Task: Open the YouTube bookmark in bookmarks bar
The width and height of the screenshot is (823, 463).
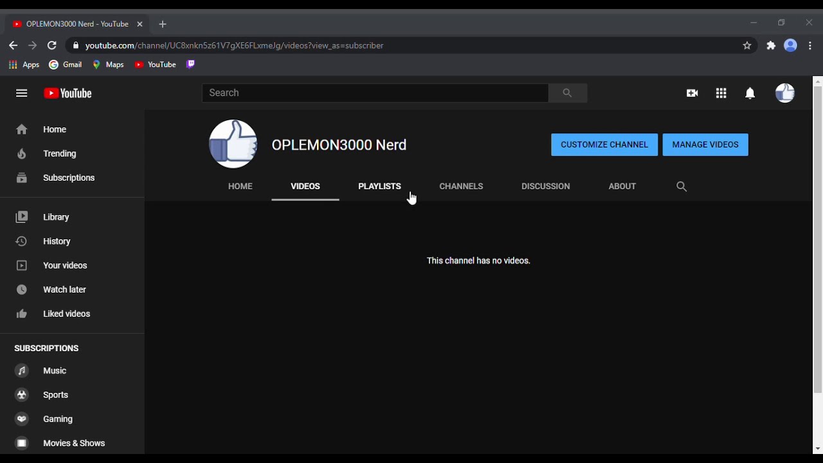Action: coord(155,64)
